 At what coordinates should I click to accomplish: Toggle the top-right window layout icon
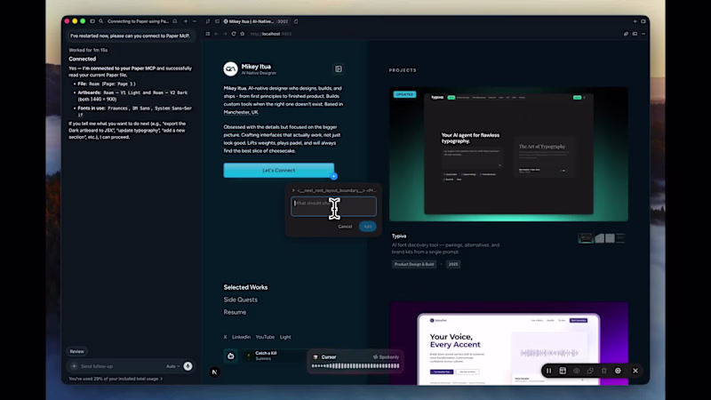point(643,21)
